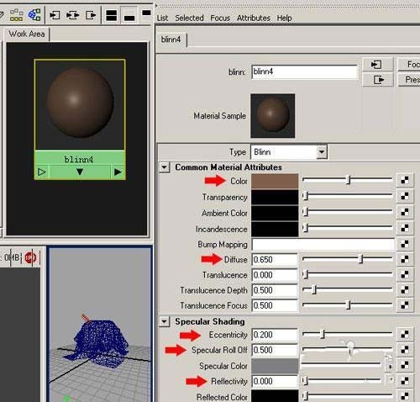Click the checker map button for Bump Mapping
The image size is (420, 402).
tap(405, 244)
